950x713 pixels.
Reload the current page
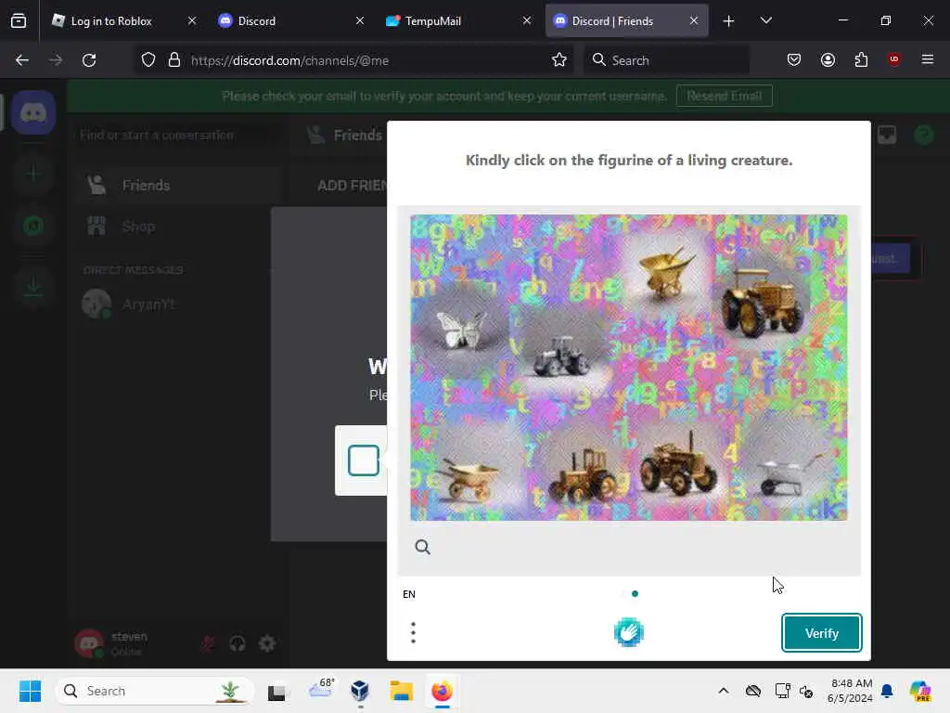(x=89, y=60)
